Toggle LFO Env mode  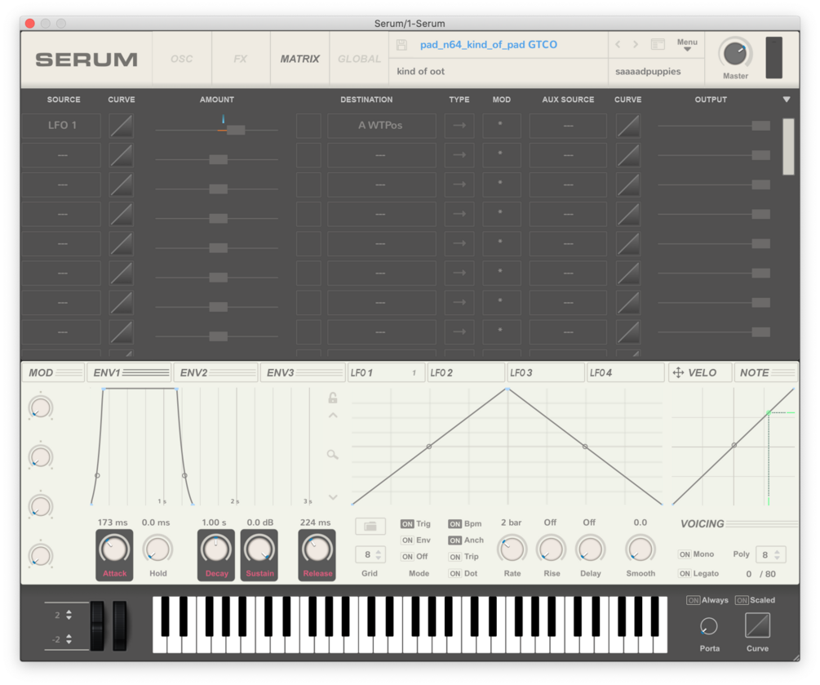tap(407, 540)
